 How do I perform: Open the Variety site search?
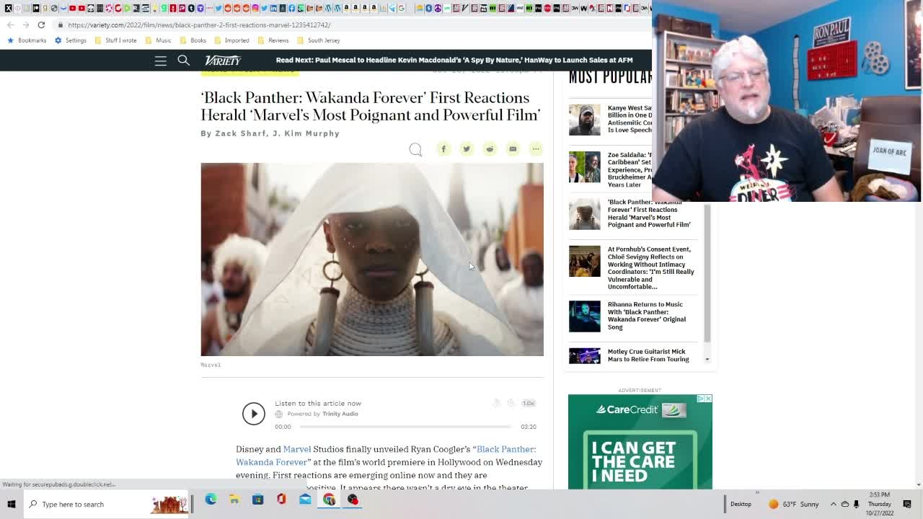pyautogui.click(x=184, y=61)
